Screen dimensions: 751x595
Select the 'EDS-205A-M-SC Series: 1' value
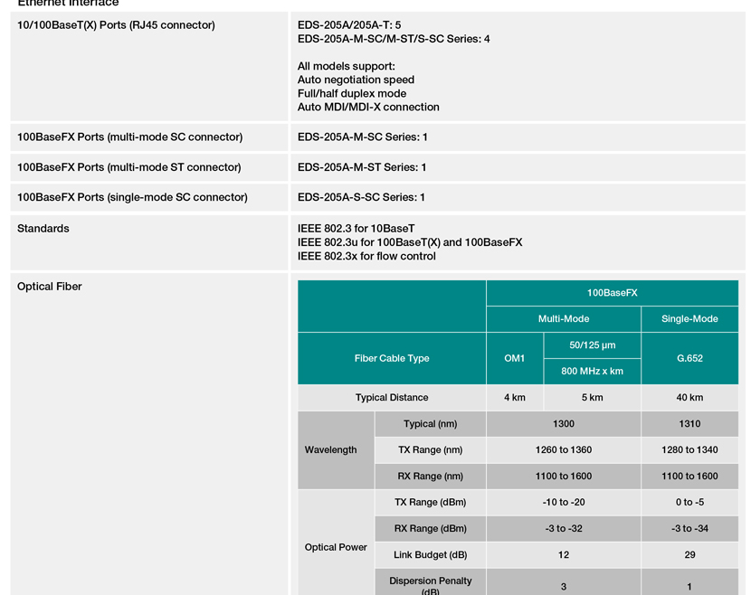(x=363, y=137)
